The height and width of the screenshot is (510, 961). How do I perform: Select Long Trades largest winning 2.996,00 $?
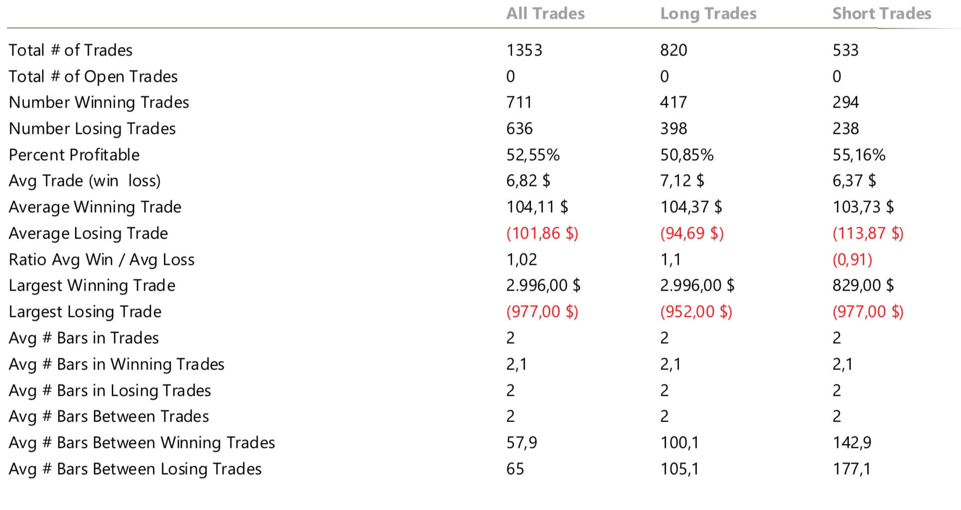tap(697, 285)
